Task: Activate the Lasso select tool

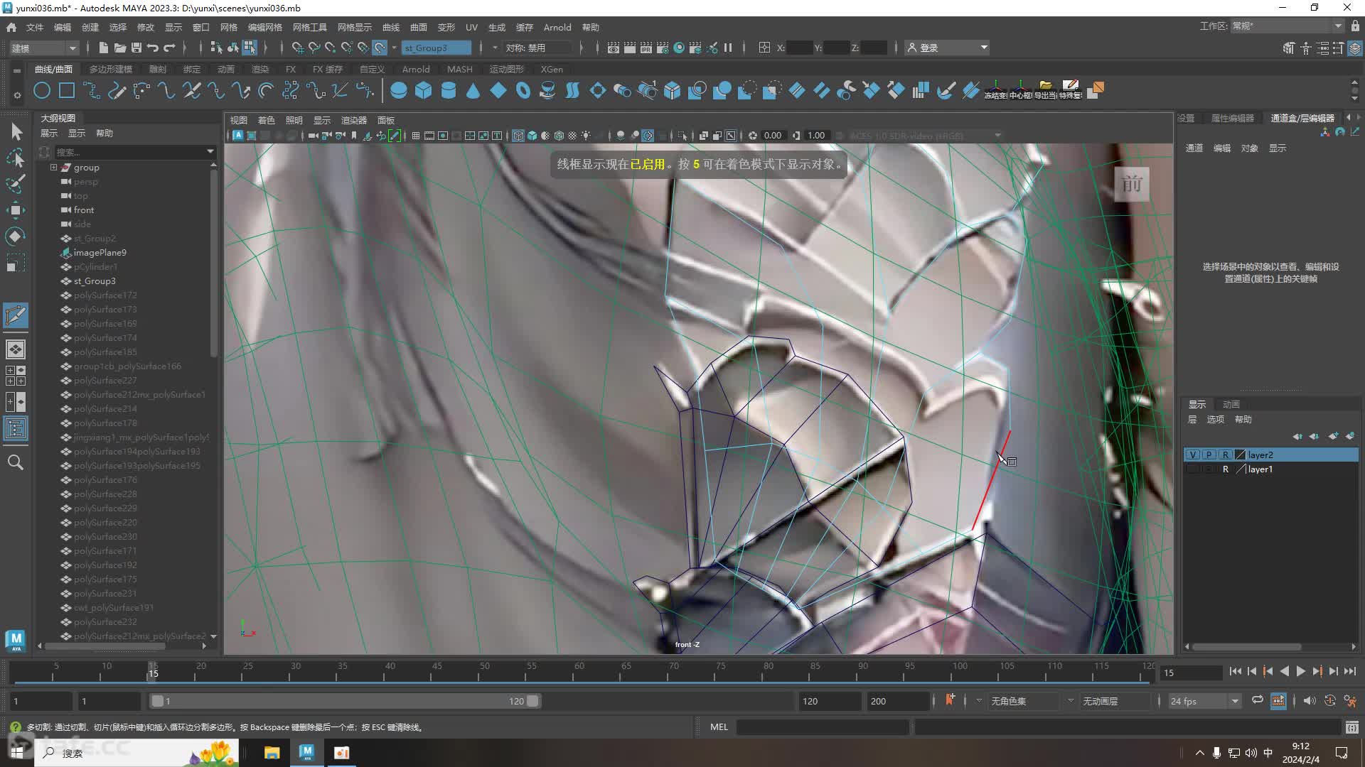Action: (16, 157)
